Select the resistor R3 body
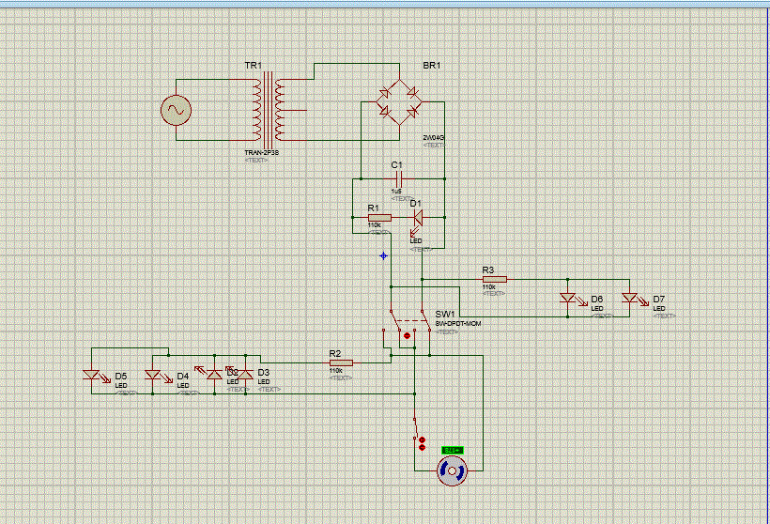The image size is (770, 524). click(495, 280)
